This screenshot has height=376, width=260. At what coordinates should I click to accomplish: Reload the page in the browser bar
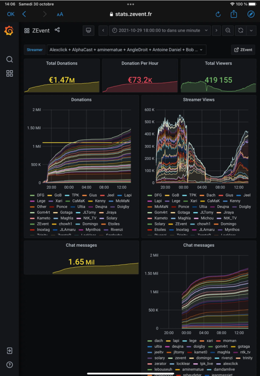click(218, 14)
